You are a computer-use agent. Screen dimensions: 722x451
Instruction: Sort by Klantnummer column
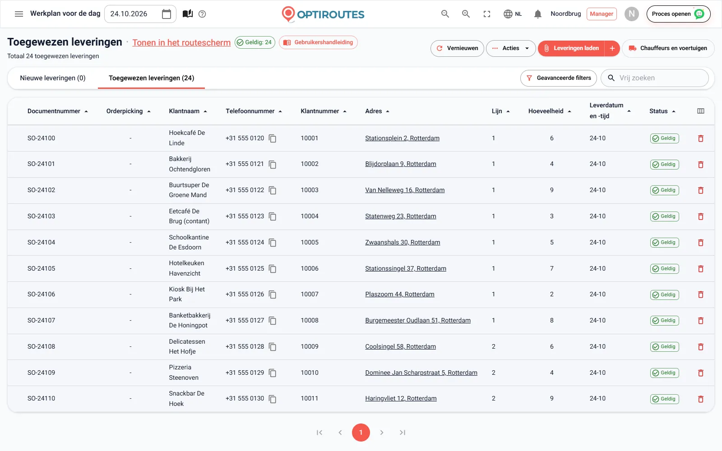point(324,111)
